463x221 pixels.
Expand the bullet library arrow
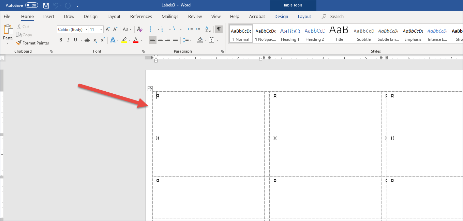158,30
